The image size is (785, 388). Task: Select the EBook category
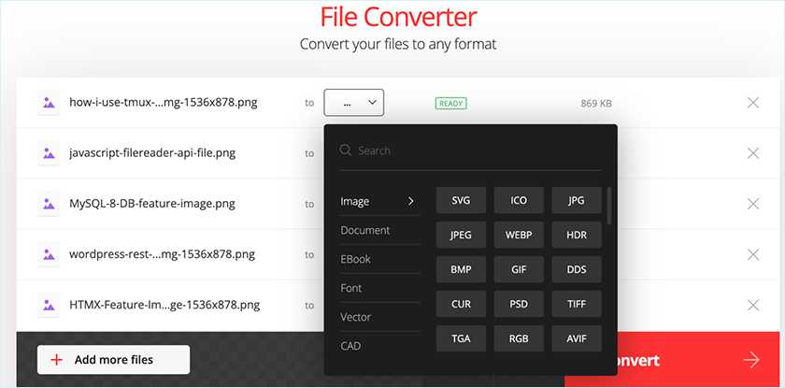(380, 259)
